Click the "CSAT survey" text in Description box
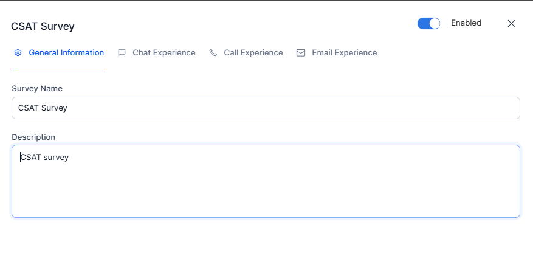 click(44, 157)
